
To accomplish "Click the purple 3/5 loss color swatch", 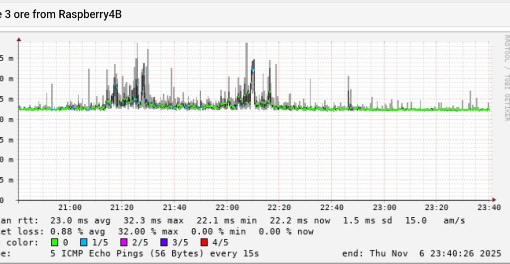I will (x=164, y=242).
